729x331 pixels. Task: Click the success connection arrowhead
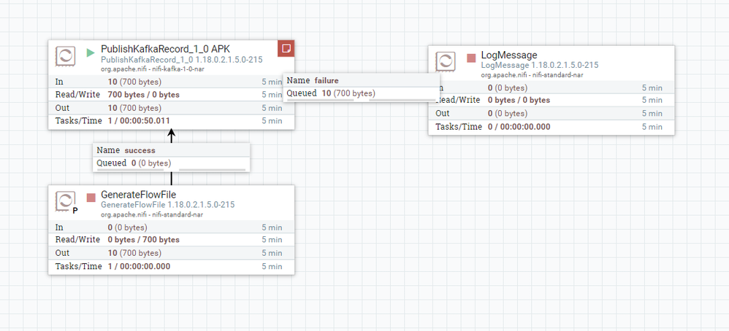point(172,136)
